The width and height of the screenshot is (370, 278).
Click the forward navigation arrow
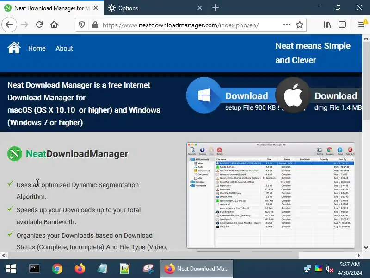tap(25, 25)
